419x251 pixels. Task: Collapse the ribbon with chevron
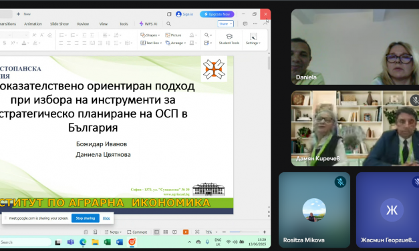(x=265, y=24)
